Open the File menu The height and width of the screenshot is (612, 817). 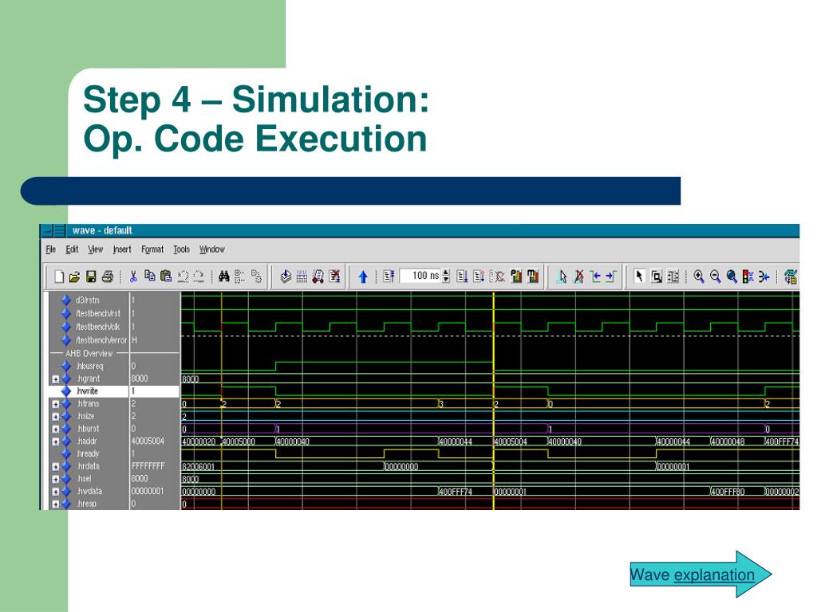[x=50, y=249]
